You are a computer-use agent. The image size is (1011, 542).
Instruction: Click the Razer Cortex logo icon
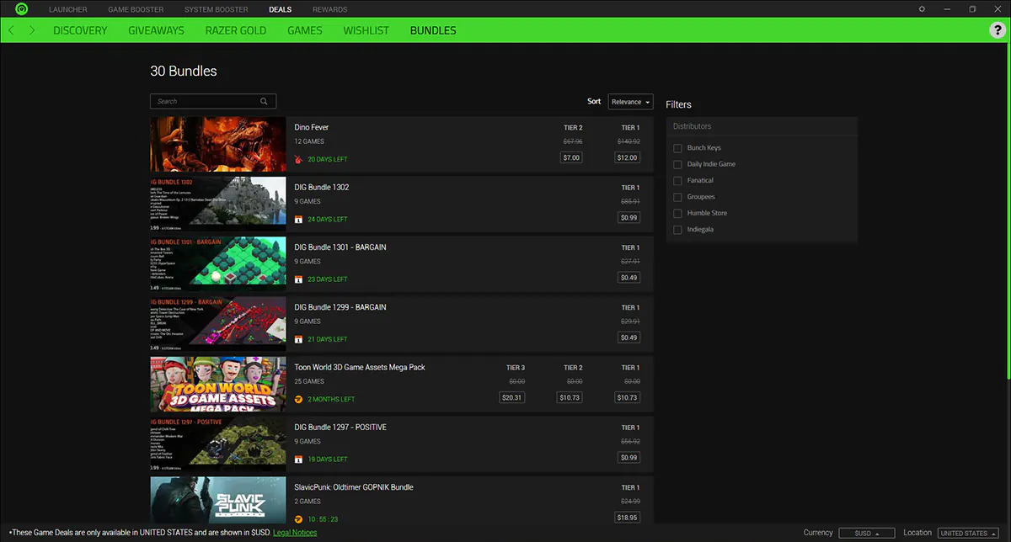pos(22,9)
